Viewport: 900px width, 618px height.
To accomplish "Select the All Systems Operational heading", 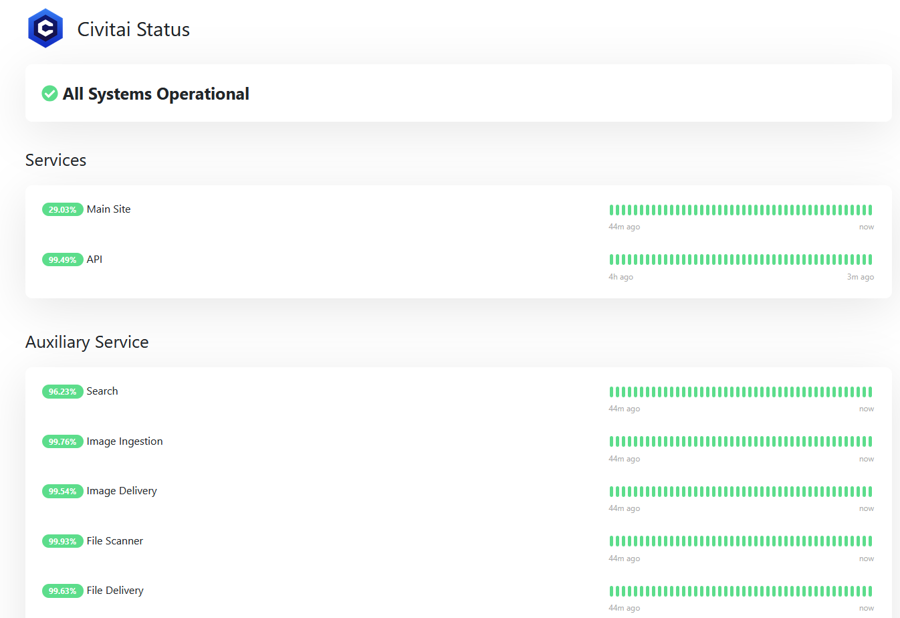I will [x=156, y=94].
